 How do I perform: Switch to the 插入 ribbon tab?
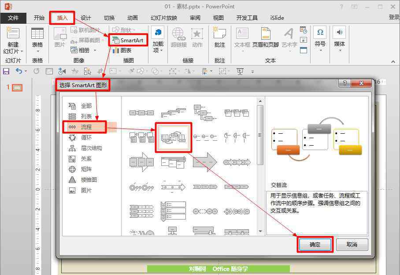62,18
